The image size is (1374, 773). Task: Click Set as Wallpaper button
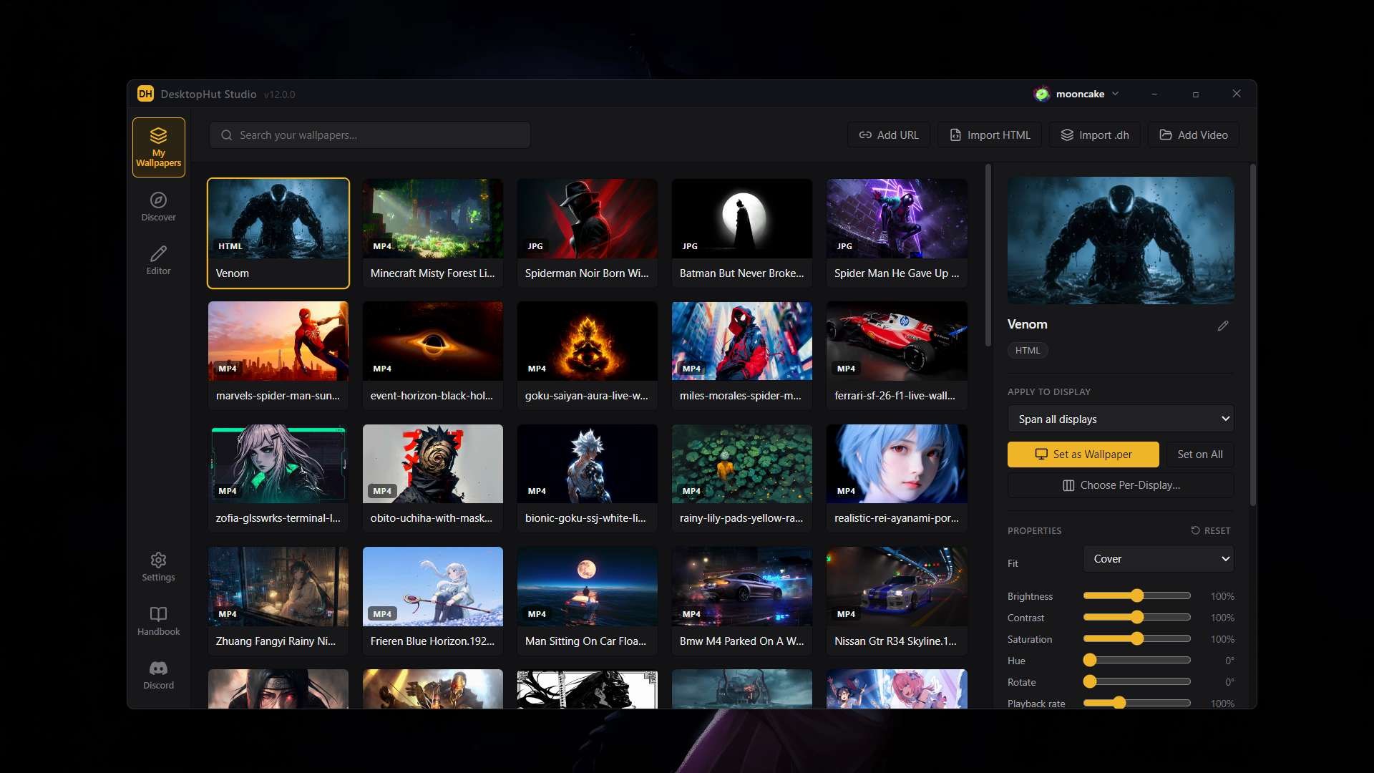point(1083,454)
